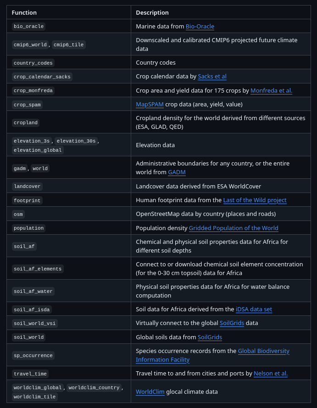The height and width of the screenshot is (408, 317).
Task: Open the Bio-Oracle link
Action: pyautogui.click(x=200, y=27)
